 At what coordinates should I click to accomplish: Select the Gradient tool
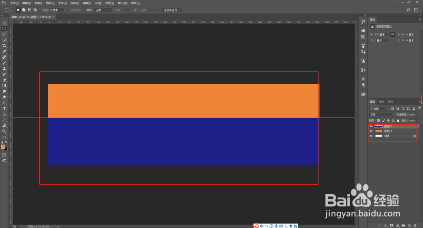coord(4,86)
